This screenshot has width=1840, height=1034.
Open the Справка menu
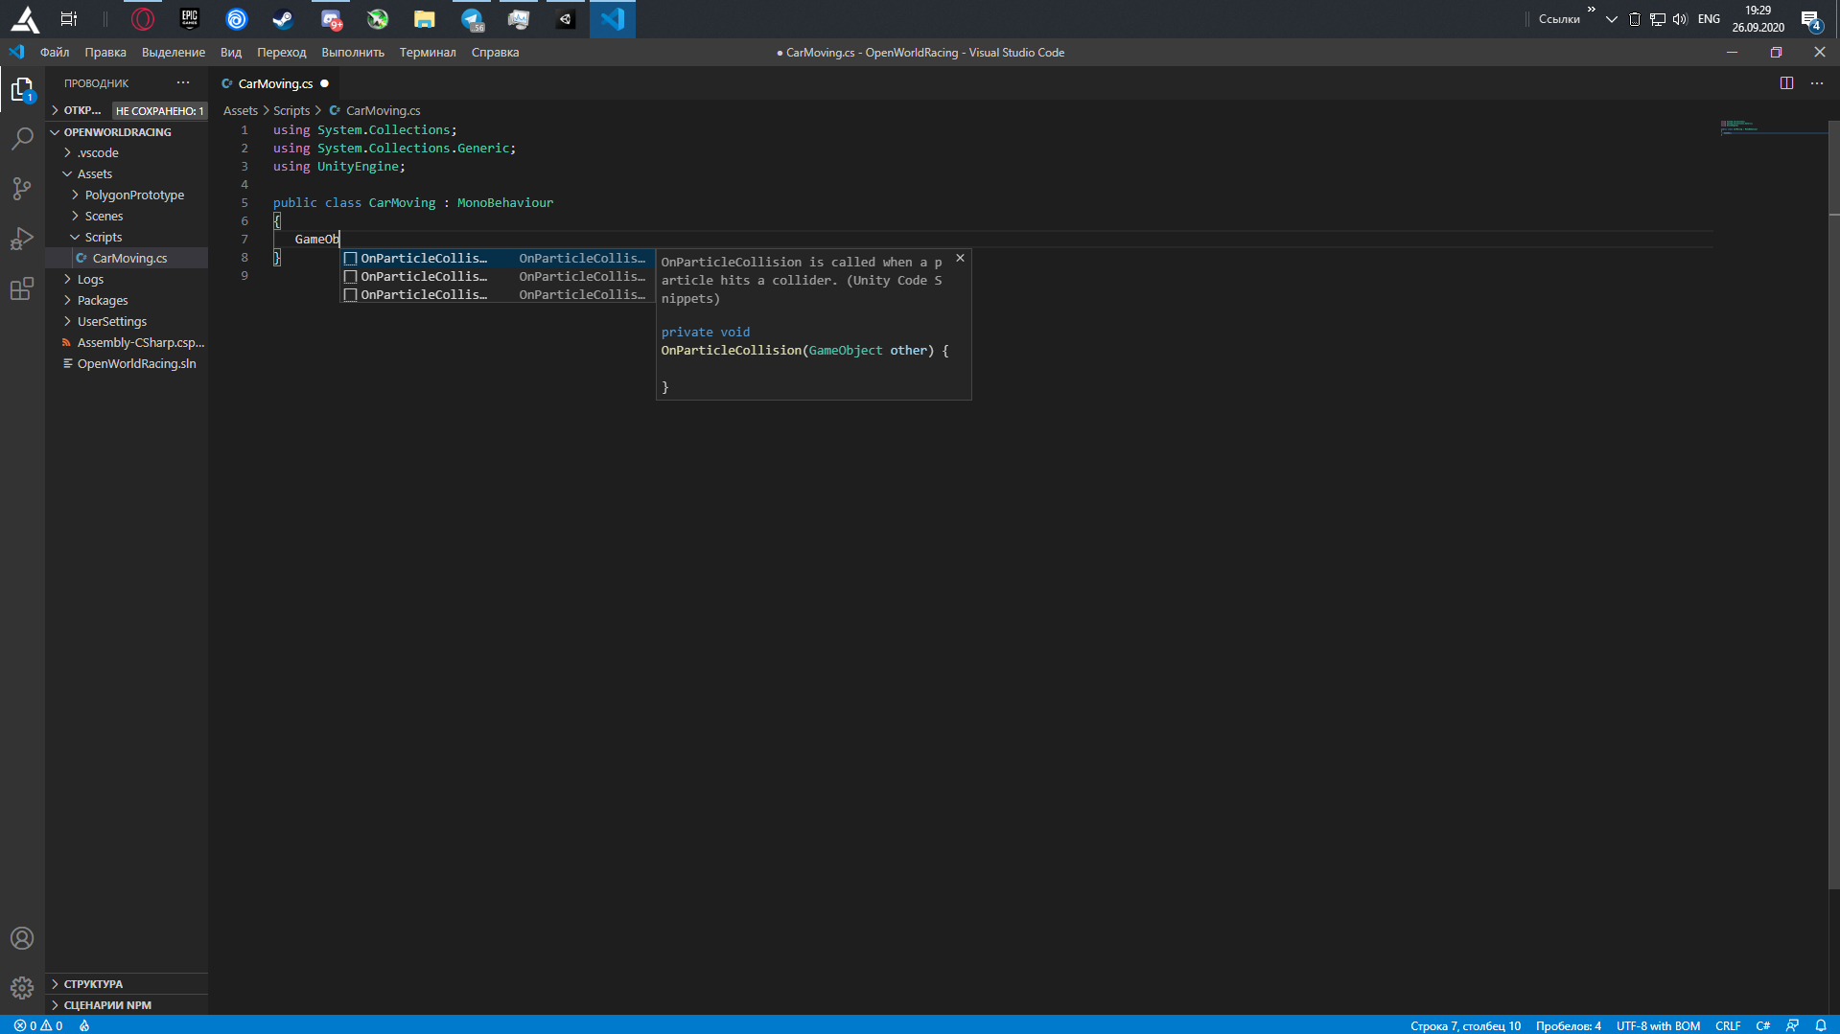coord(496,53)
